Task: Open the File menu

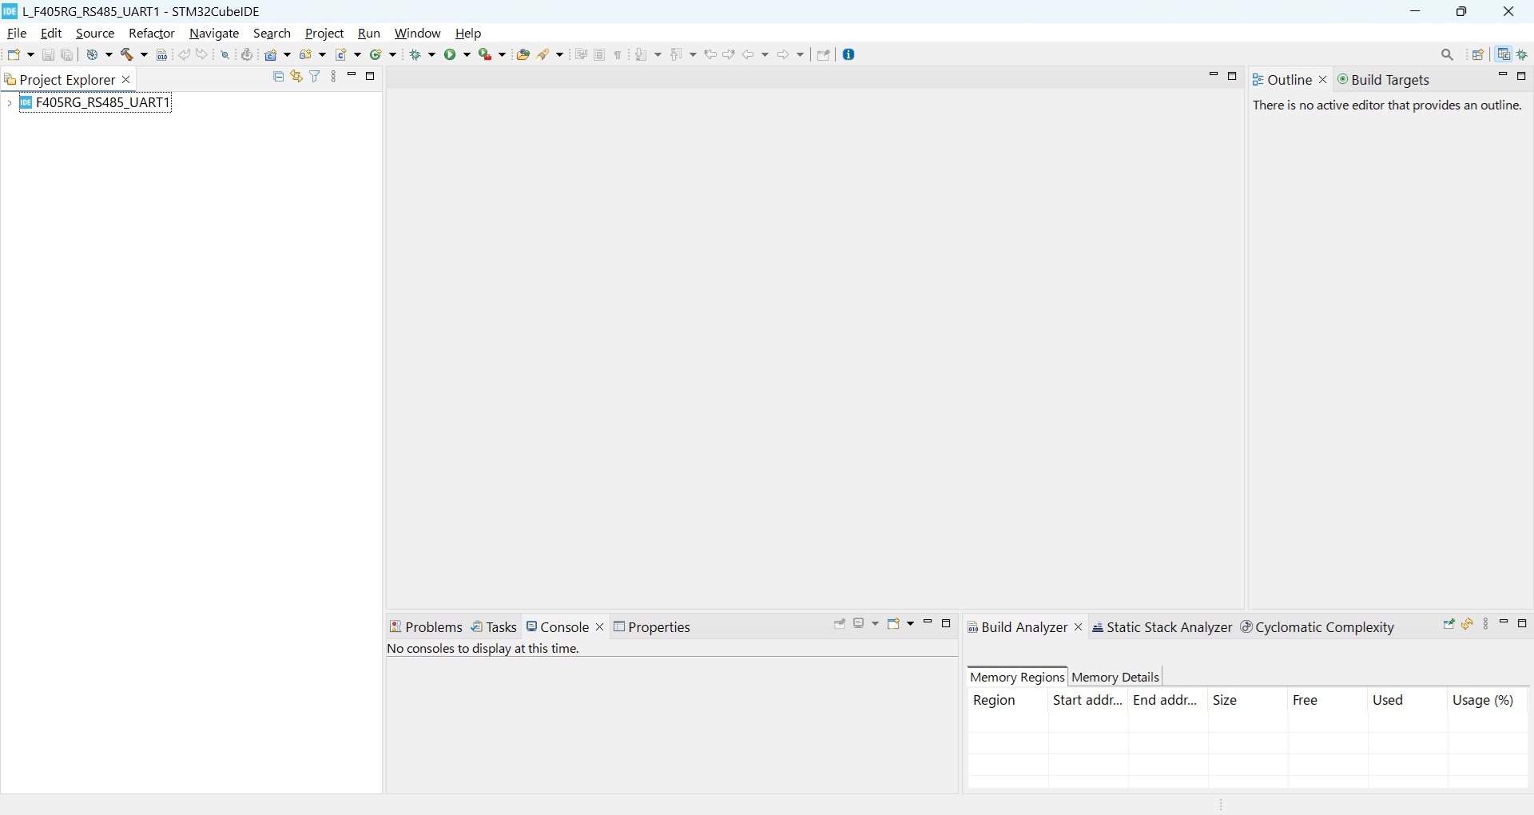Action: [x=17, y=34]
